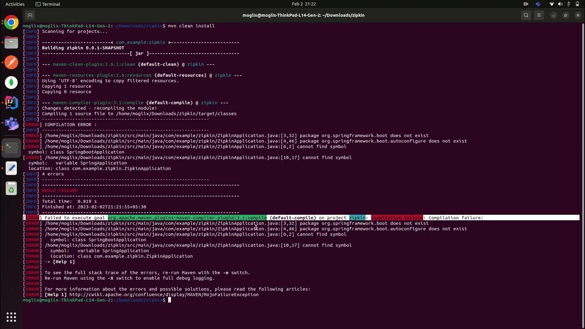This screenshot has width=585, height=329.
Task: Open Microsoft Teams from the dock
Action: point(11,122)
